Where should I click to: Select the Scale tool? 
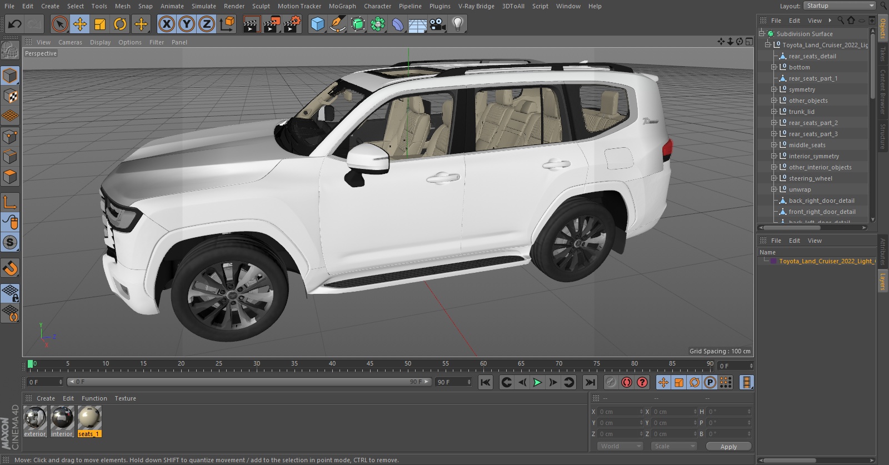[x=100, y=24]
